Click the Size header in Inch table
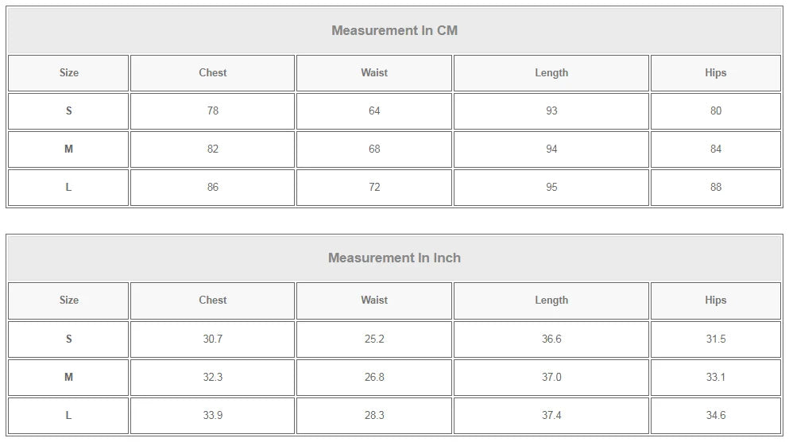 pos(68,300)
